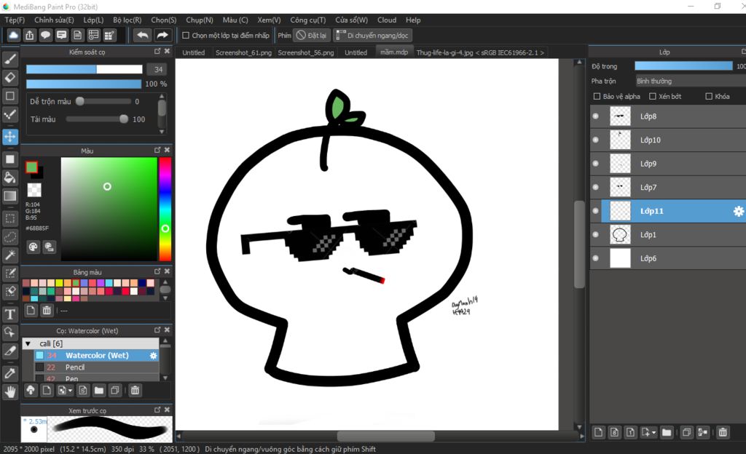Switch to Screenshot_61.png tab

point(243,52)
